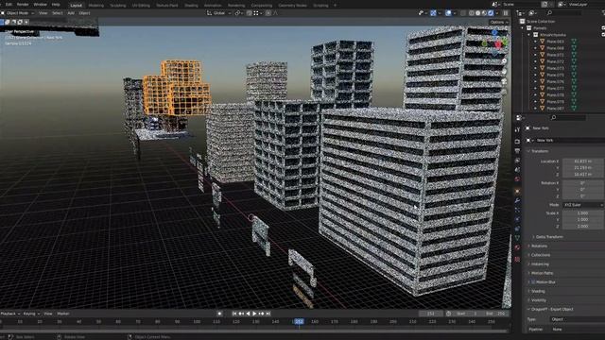Open the View Layer properties tab
The width and height of the screenshot is (605, 340).
517,161
